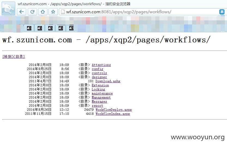Click the date 2014年9月25日 in config row
The image size is (227, 145).
pos(39,69)
